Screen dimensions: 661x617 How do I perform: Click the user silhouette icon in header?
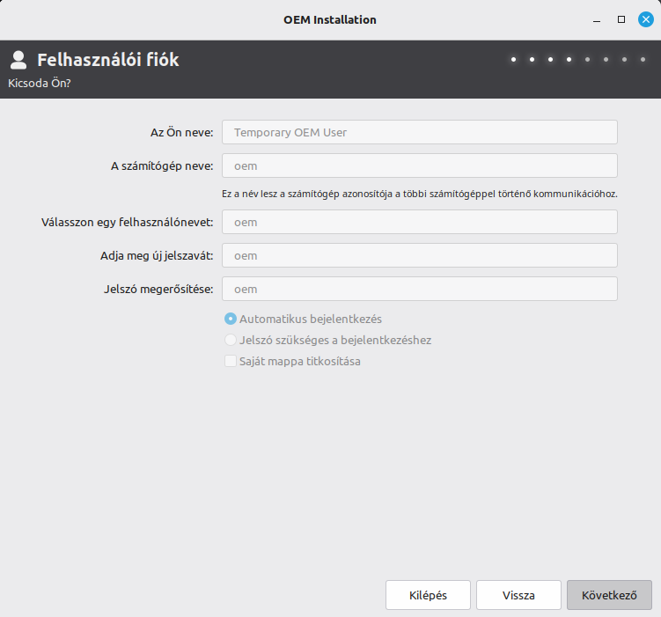(x=18, y=60)
